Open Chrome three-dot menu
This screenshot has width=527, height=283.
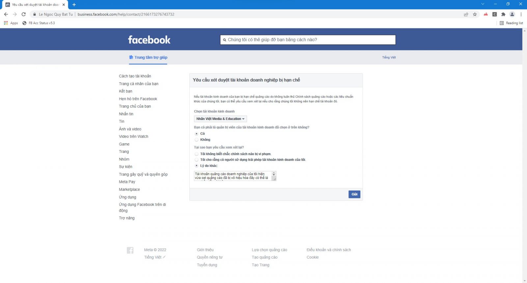(x=521, y=14)
